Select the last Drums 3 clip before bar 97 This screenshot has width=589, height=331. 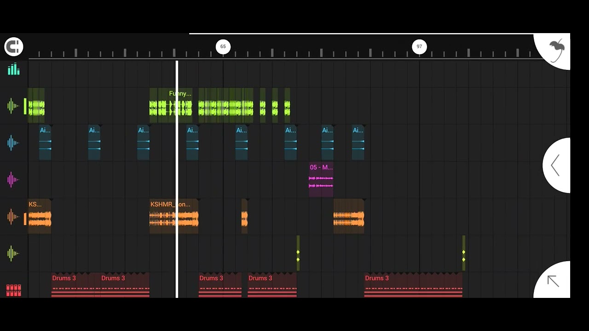[x=413, y=285]
